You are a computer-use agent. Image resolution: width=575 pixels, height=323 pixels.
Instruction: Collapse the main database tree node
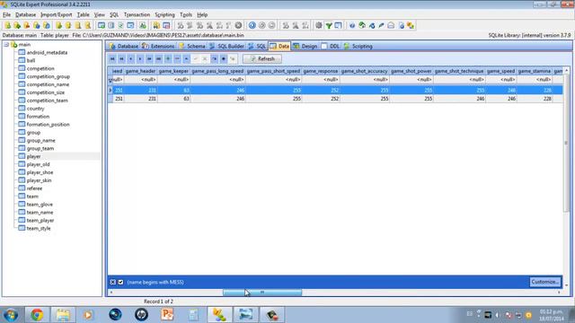tap(6, 44)
